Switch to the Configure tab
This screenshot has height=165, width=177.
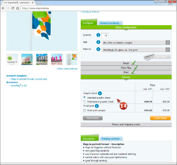tap(89, 23)
